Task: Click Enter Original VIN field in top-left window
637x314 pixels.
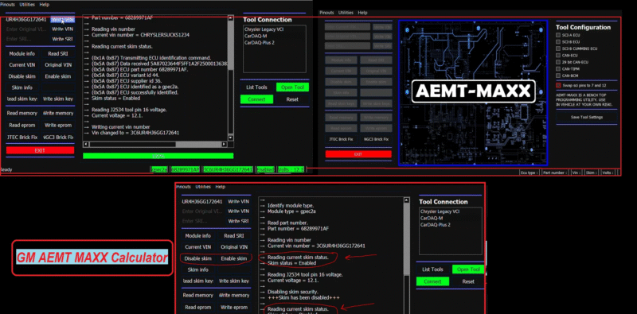Action: (x=27, y=29)
